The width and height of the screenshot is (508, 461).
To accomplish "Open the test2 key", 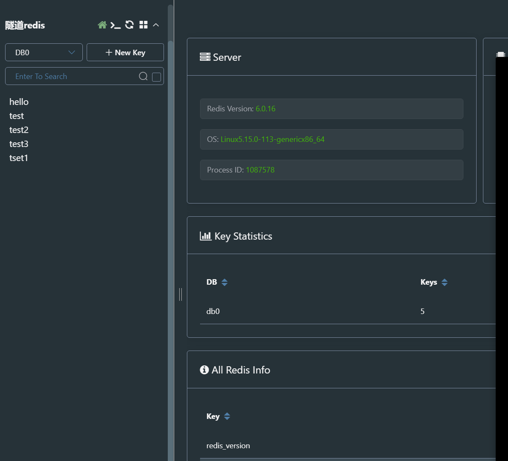I will pyautogui.click(x=19, y=130).
